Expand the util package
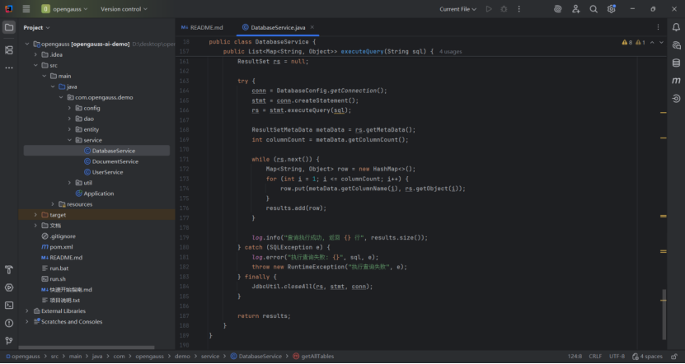Image resolution: width=685 pixels, height=364 pixels. point(69,183)
